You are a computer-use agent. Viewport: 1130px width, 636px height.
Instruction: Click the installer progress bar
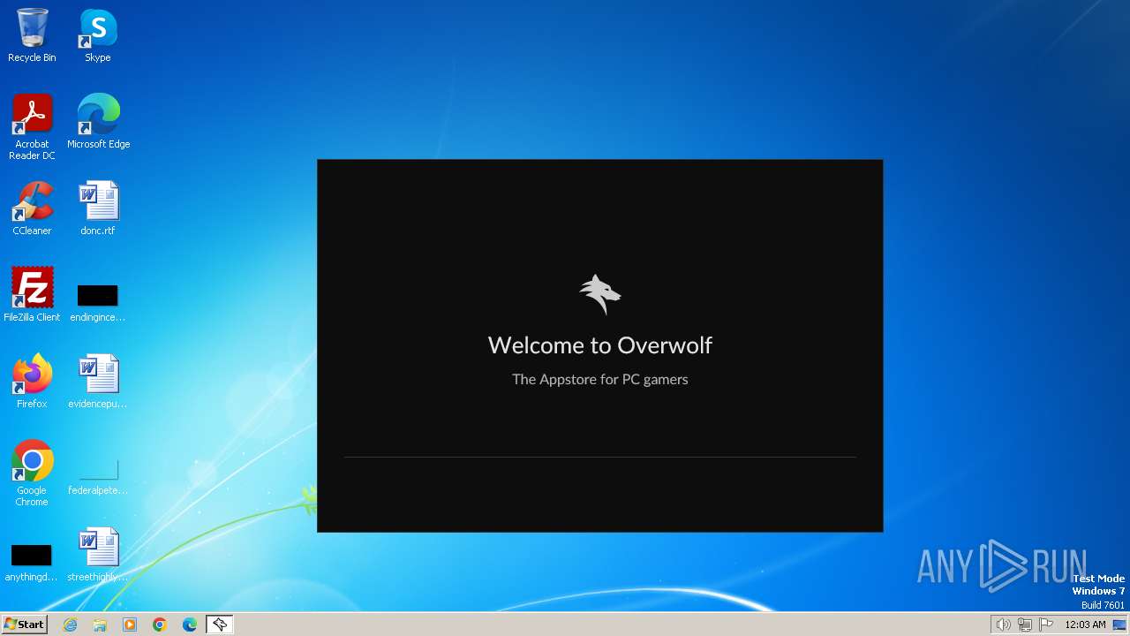600,457
